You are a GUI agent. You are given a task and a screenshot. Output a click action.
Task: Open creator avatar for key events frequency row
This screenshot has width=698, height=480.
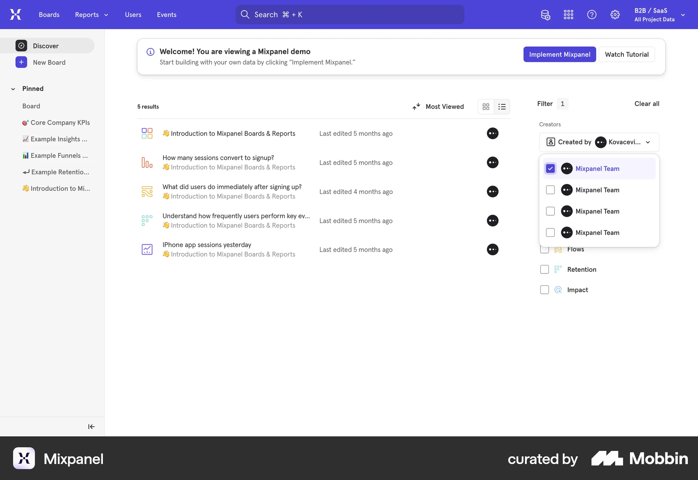493,221
